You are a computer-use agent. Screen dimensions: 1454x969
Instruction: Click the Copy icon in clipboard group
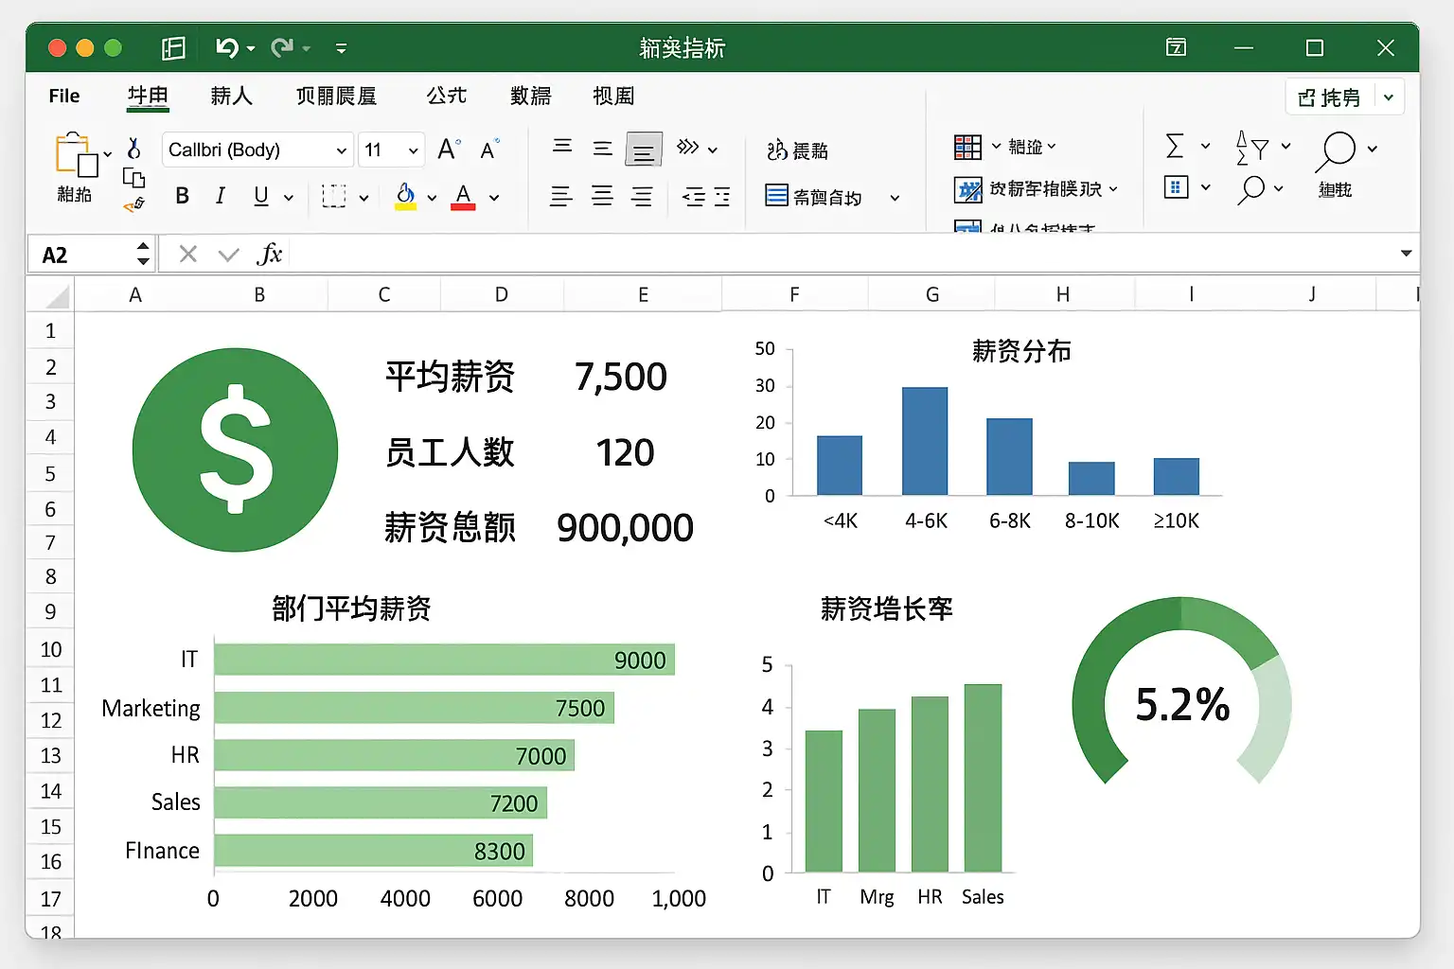click(x=133, y=177)
